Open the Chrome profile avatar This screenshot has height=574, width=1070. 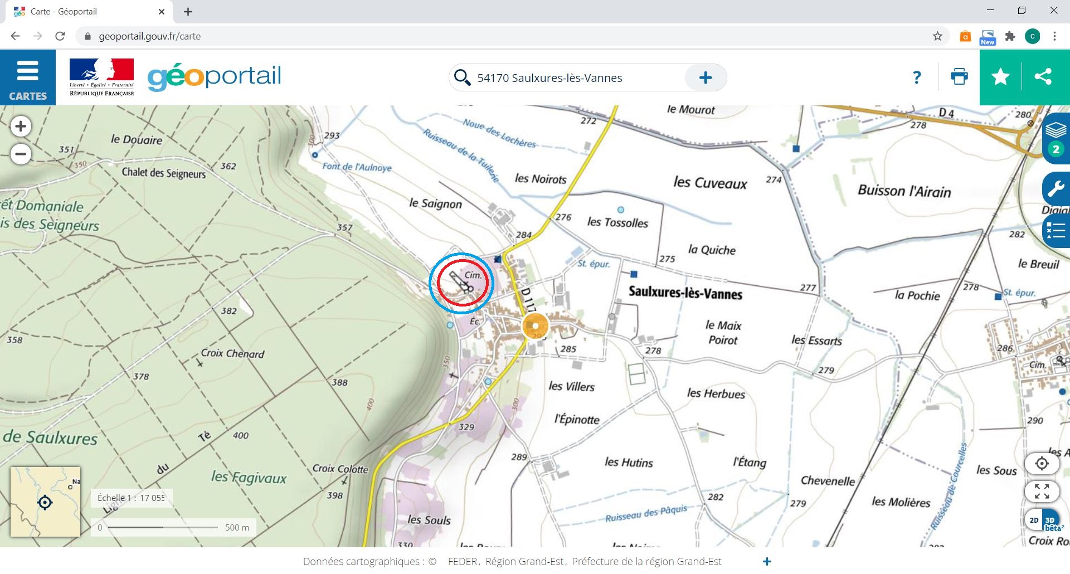point(1032,36)
